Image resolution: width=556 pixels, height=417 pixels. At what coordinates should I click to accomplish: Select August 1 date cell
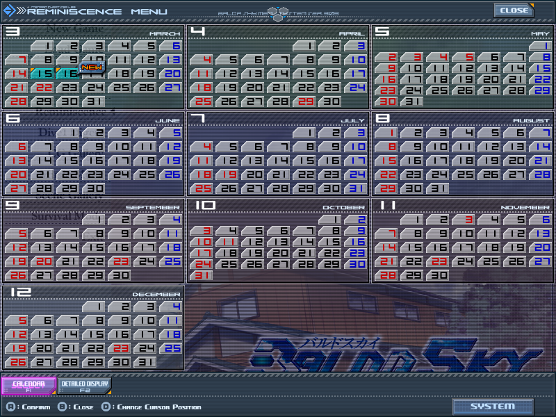(x=386, y=133)
